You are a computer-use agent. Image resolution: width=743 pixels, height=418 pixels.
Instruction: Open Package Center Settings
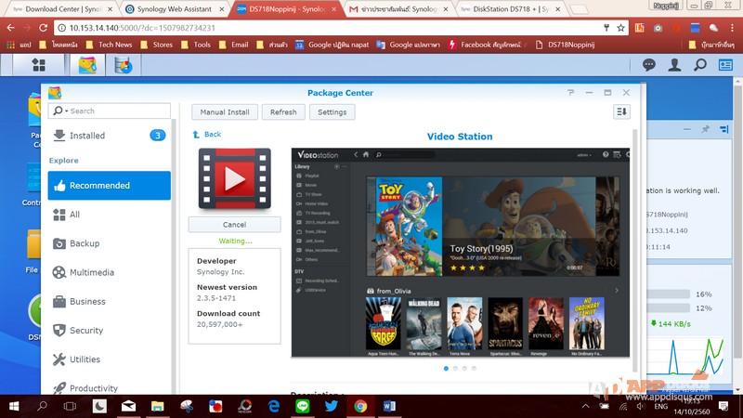point(332,112)
